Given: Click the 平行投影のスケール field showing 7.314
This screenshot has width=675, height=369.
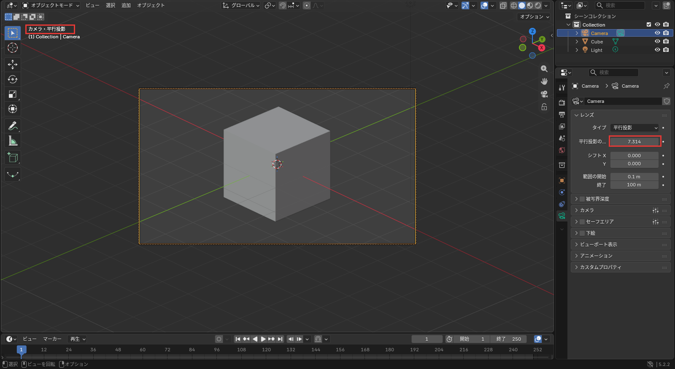Looking at the screenshot, I should click(x=634, y=142).
